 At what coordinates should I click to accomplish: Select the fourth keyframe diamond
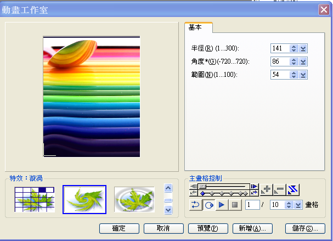coord(232,193)
